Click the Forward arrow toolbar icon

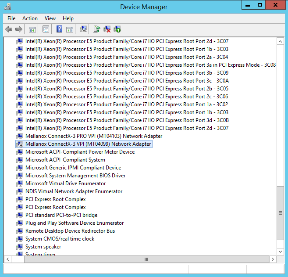18,29
